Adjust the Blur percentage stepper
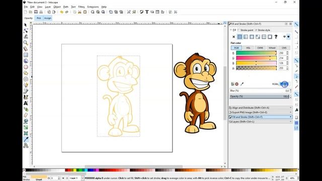The image size is (322, 181). point(290,90)
